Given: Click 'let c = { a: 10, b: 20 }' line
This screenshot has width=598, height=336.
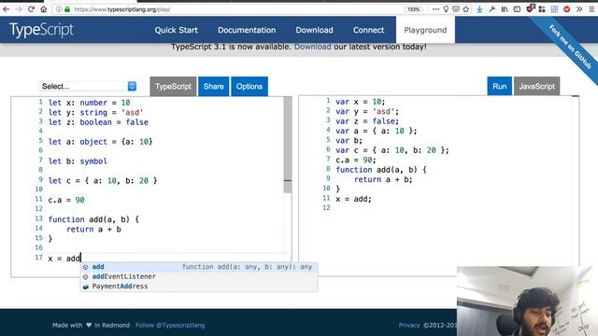Looking at the screenshot, I should (103, 180).
